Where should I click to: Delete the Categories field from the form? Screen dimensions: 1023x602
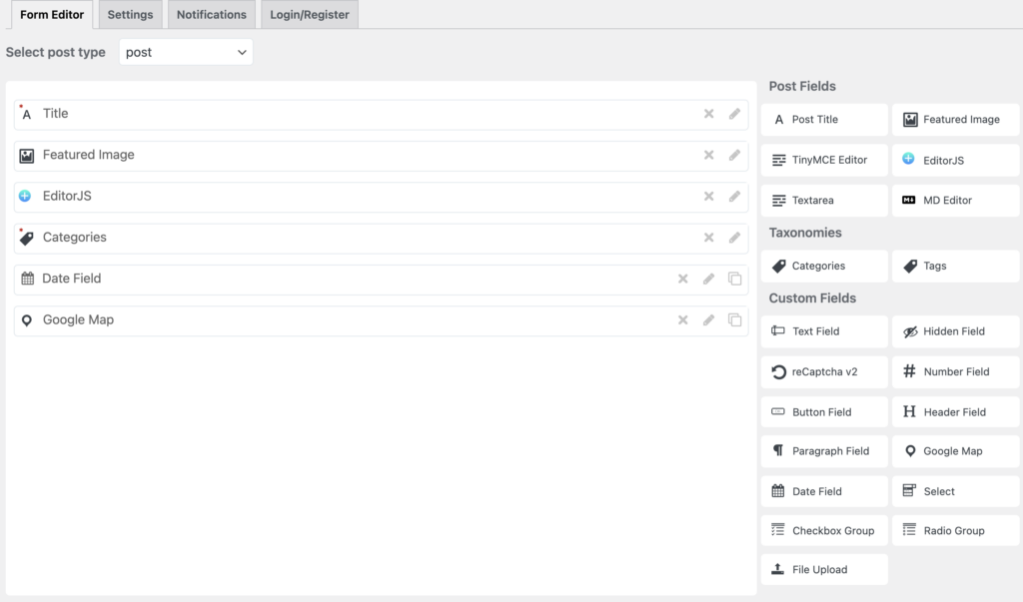pos(708,238)
